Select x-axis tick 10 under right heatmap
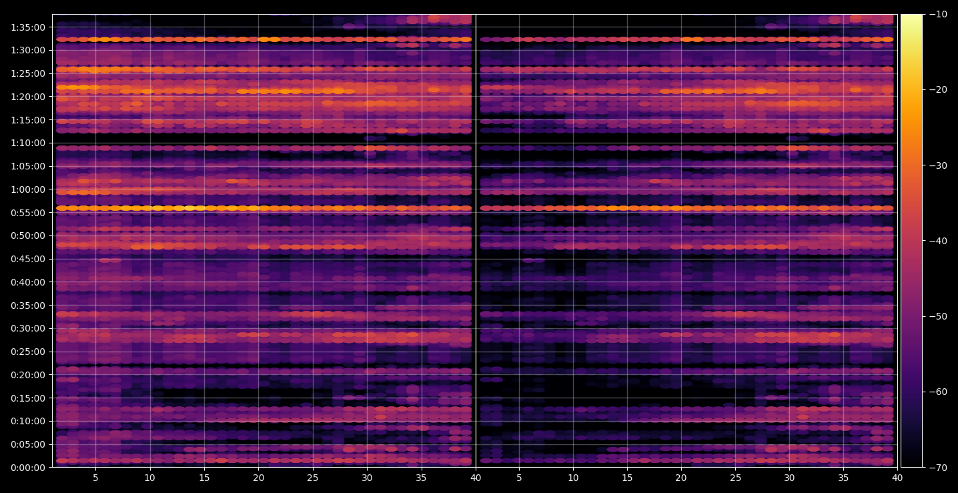This screenshot has width=958, height=493. (x=573, y=478)
